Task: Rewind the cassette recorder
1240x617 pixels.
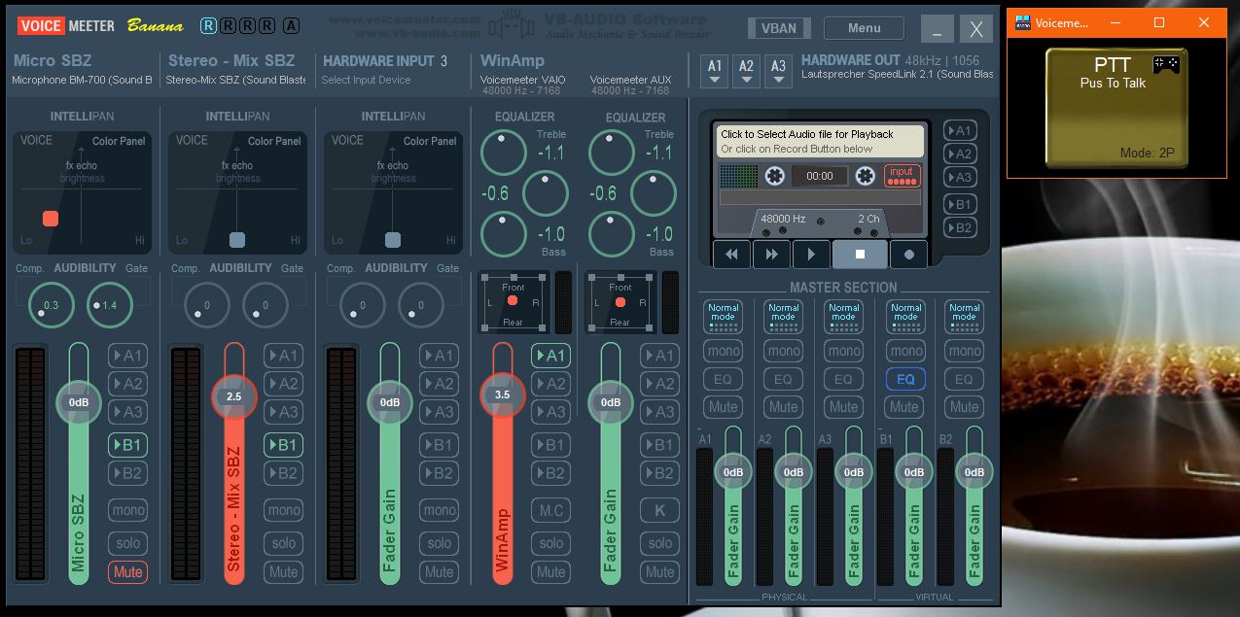Action: [x=731, y=255]
